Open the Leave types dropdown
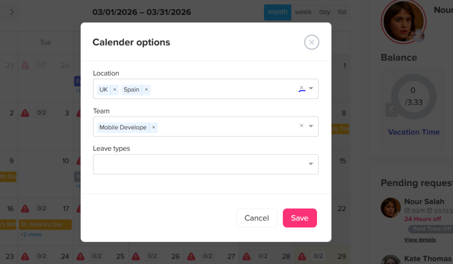This screenshot has width=453, height=264. (x=206, y=164)
